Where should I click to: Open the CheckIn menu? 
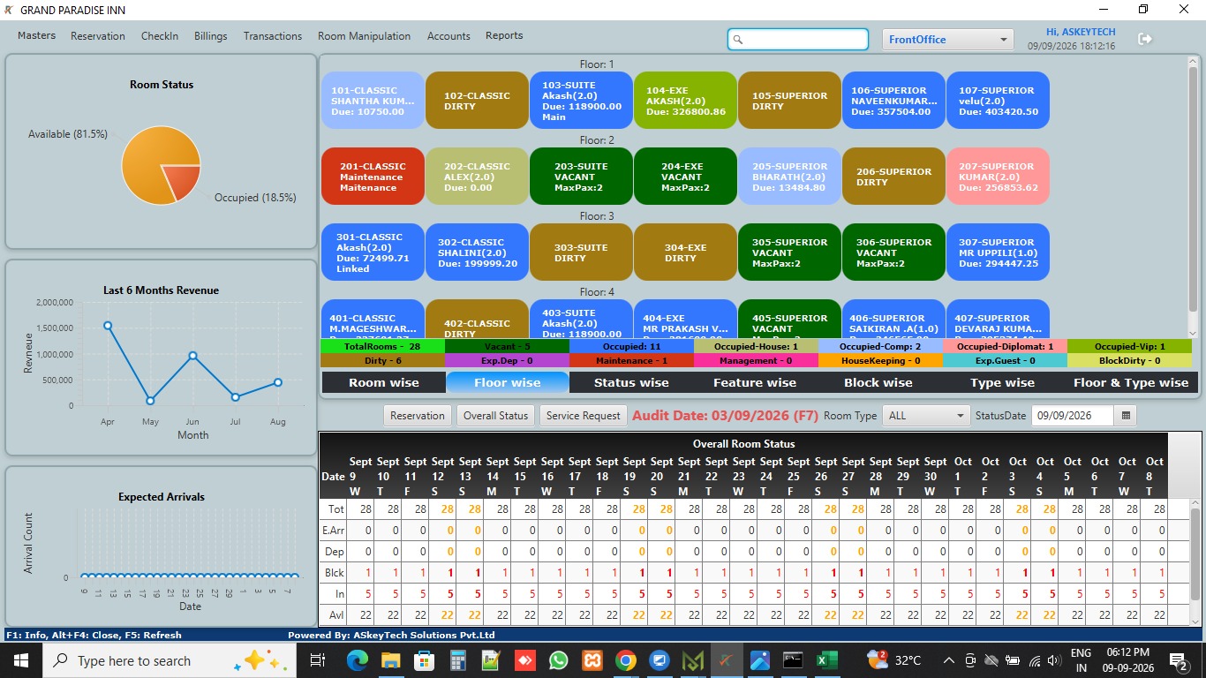pyautogui.click(x=160, y=36)
